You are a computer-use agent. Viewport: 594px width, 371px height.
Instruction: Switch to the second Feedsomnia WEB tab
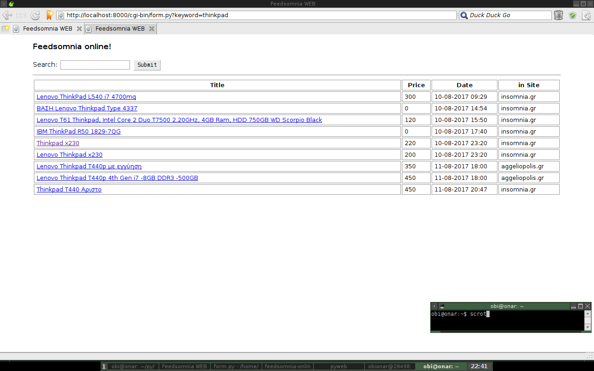120,29
